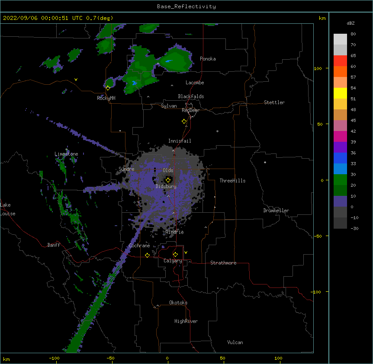Viewport: 373px width, 364px height.
Task: Click the Sylvan label
Action: coord(169,106)
